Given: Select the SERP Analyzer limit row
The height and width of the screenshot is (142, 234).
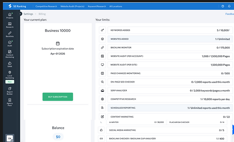Looking at the screenshot, I should coord(170,91).
